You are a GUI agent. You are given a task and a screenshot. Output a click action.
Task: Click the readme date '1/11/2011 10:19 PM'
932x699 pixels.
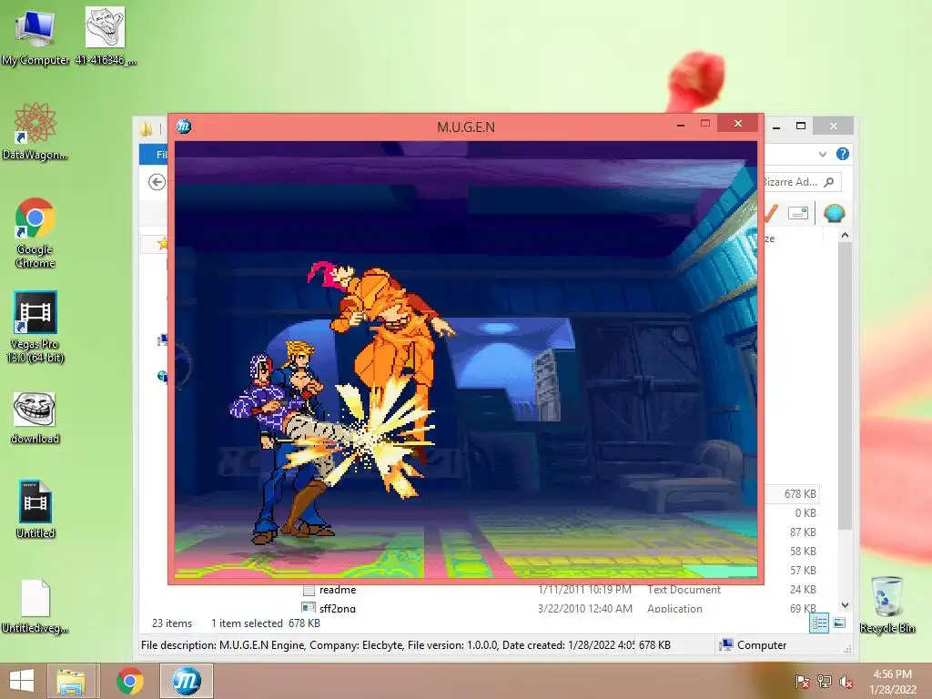coord(584,590)
